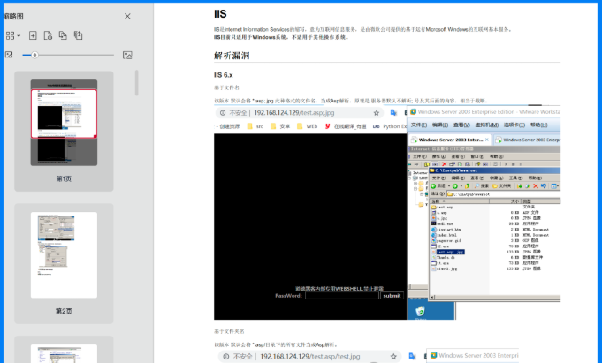The image size is (602, 363).
Task: Click the test.asp;.jpg URL in embedded browser
Action: 294,113
